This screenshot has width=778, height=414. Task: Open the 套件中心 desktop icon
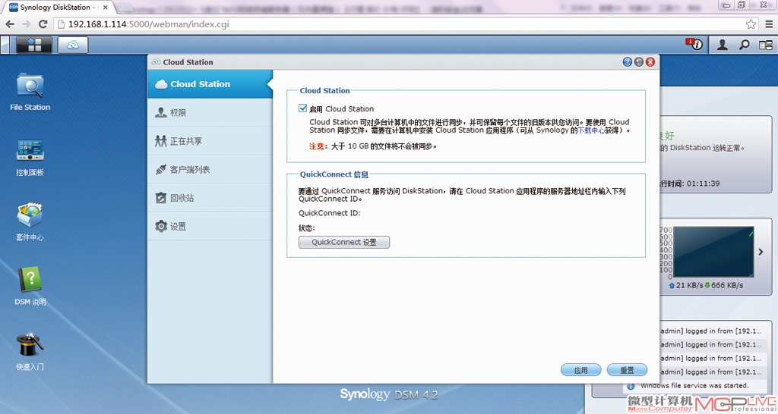click(x=30, y=222)
